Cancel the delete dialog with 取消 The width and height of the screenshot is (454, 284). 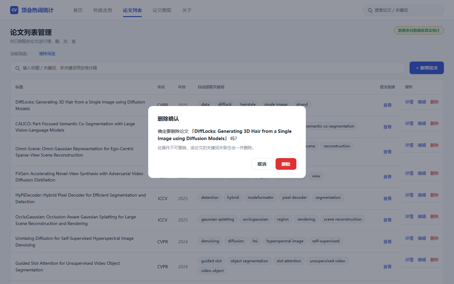tap(262, 164)
